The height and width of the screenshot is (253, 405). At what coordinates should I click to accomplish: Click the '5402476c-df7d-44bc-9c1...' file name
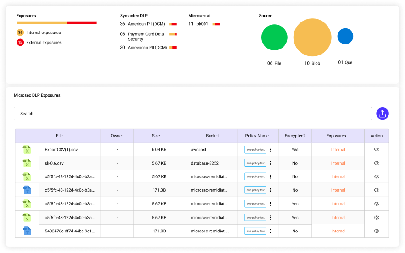click(70, 231)
